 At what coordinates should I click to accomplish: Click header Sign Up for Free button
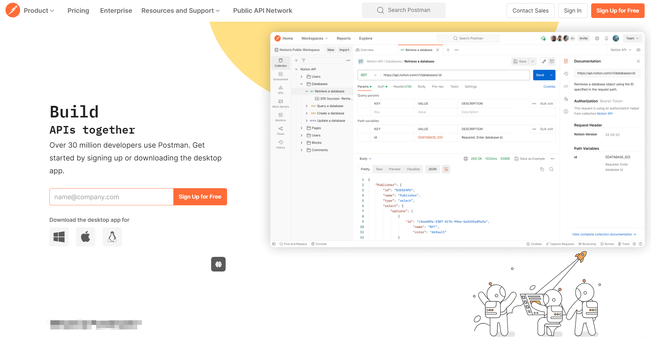(618, 11)
